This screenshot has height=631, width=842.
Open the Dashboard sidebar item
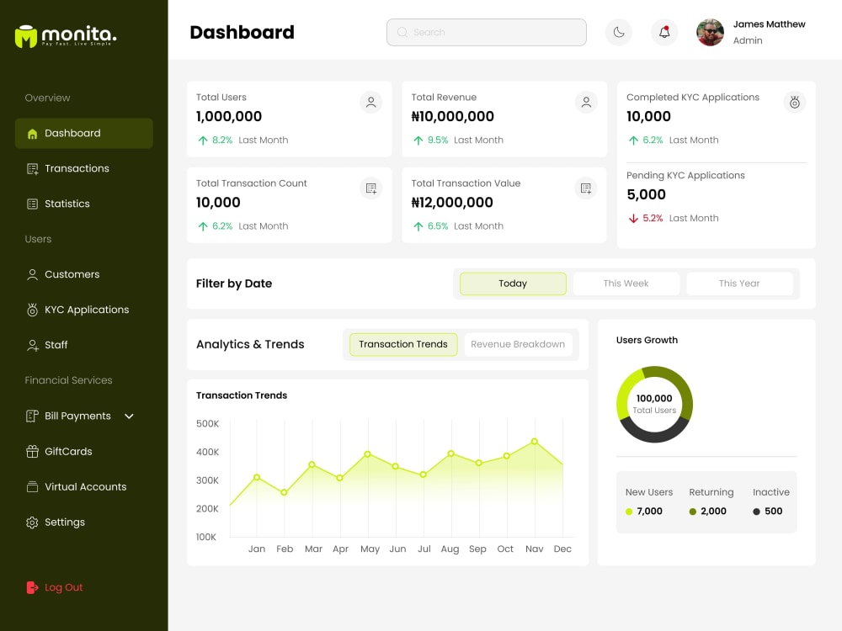click(x=83, y=133)
